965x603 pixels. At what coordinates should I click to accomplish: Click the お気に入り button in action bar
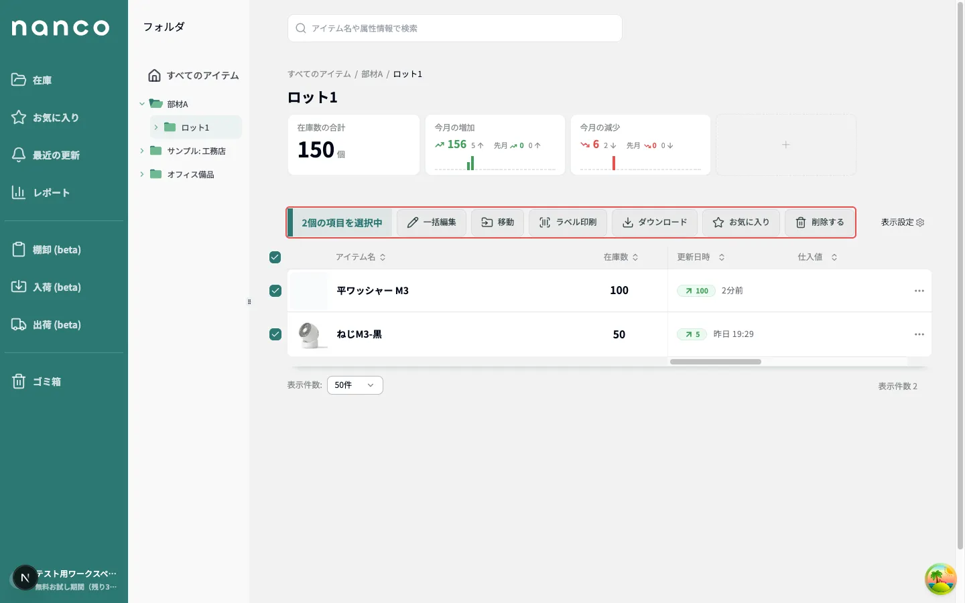coord(741,222)
